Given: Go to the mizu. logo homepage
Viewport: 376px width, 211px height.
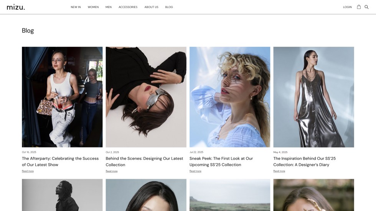Looking at the screenshot, I should point(16,7).
